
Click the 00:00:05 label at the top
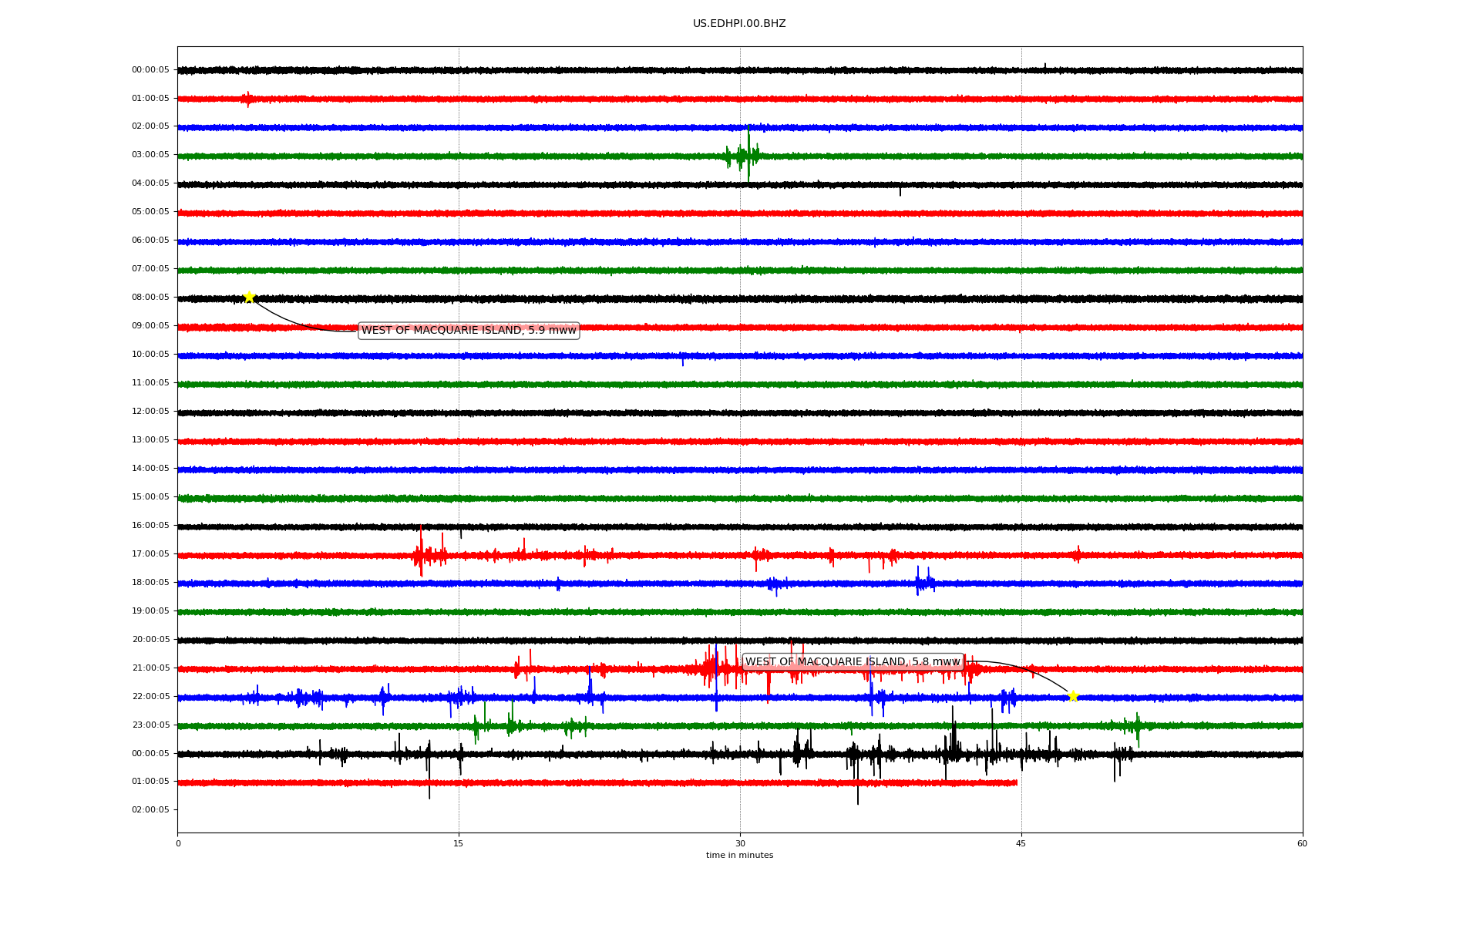coord(150,70)
